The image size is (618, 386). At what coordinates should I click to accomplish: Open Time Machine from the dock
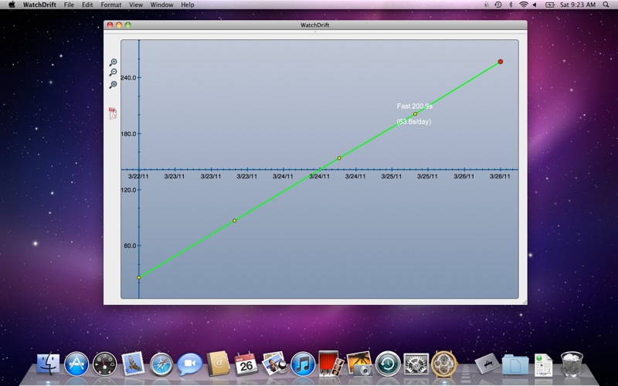coord(388,363)
